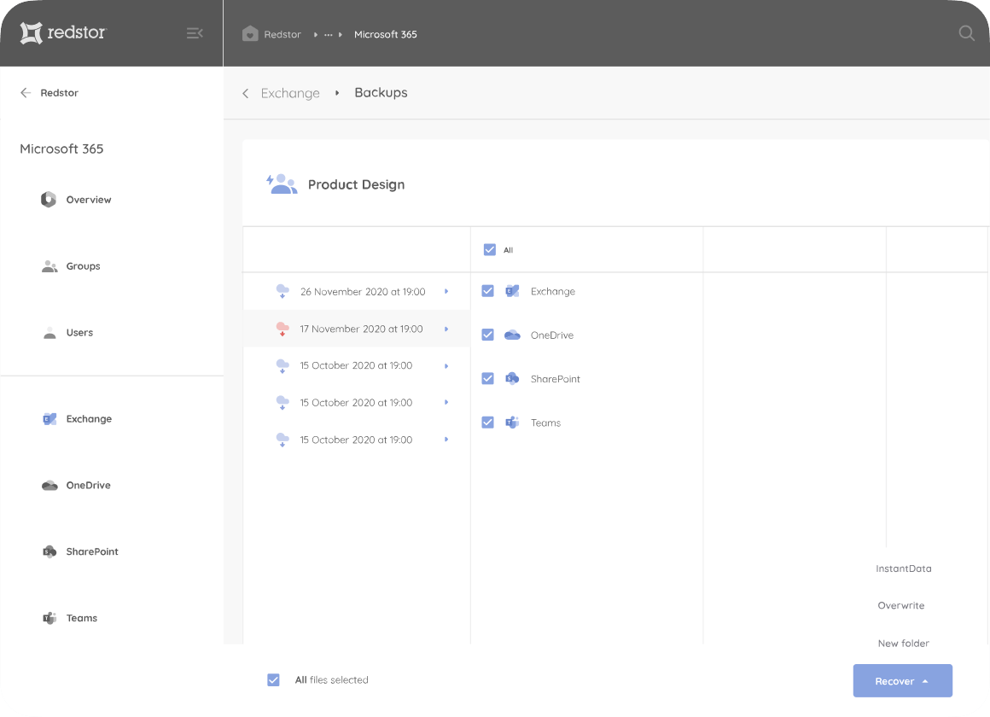Choose New folder recovery option
The image size is (990, 717).
[904, 643]
